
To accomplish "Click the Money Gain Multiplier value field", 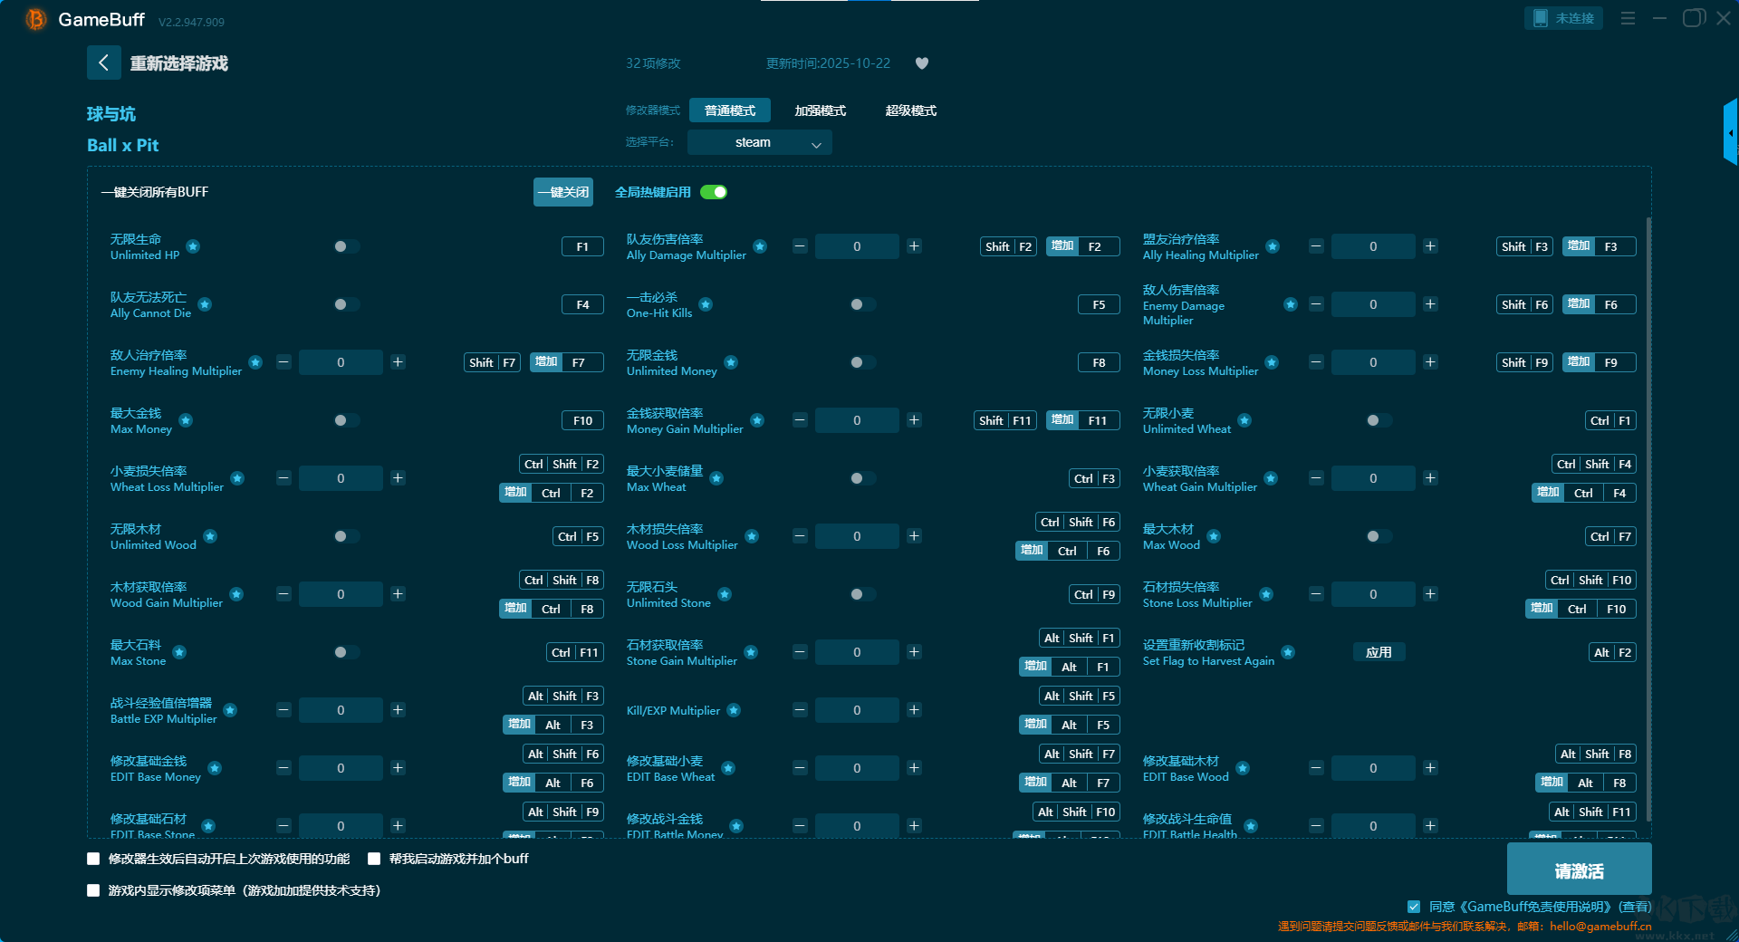I will (x=857, y=420).
